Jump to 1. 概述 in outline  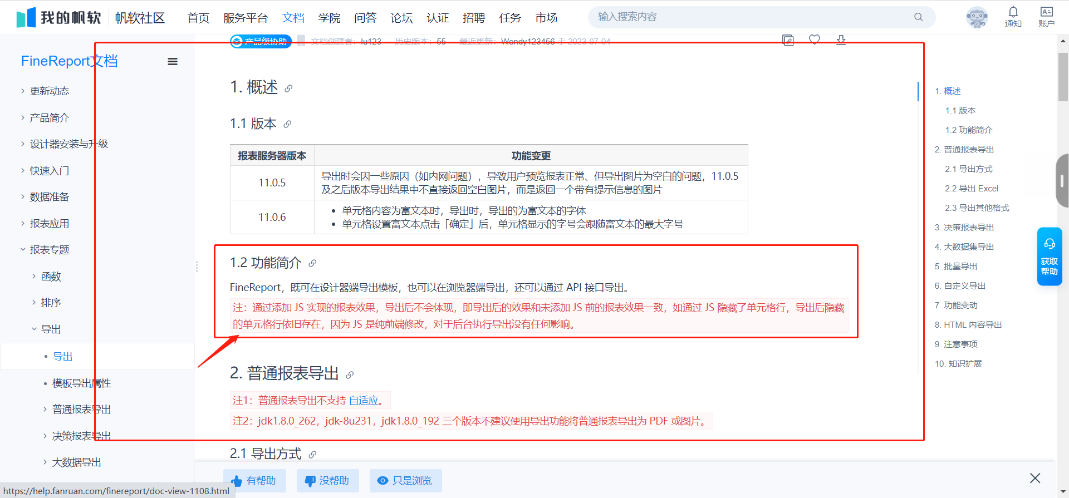(x=948, y=91)
